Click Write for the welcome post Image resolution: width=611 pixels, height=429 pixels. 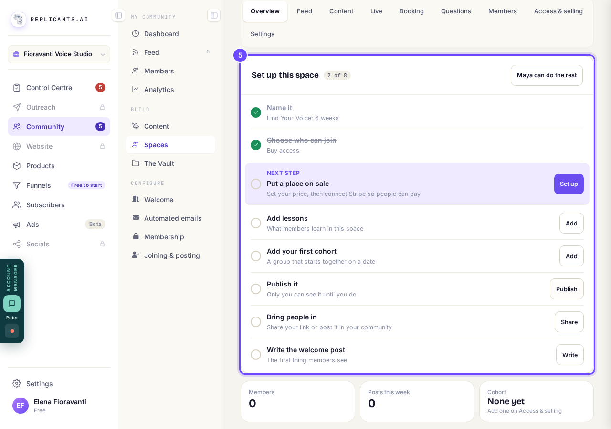(x=570, y=355)
